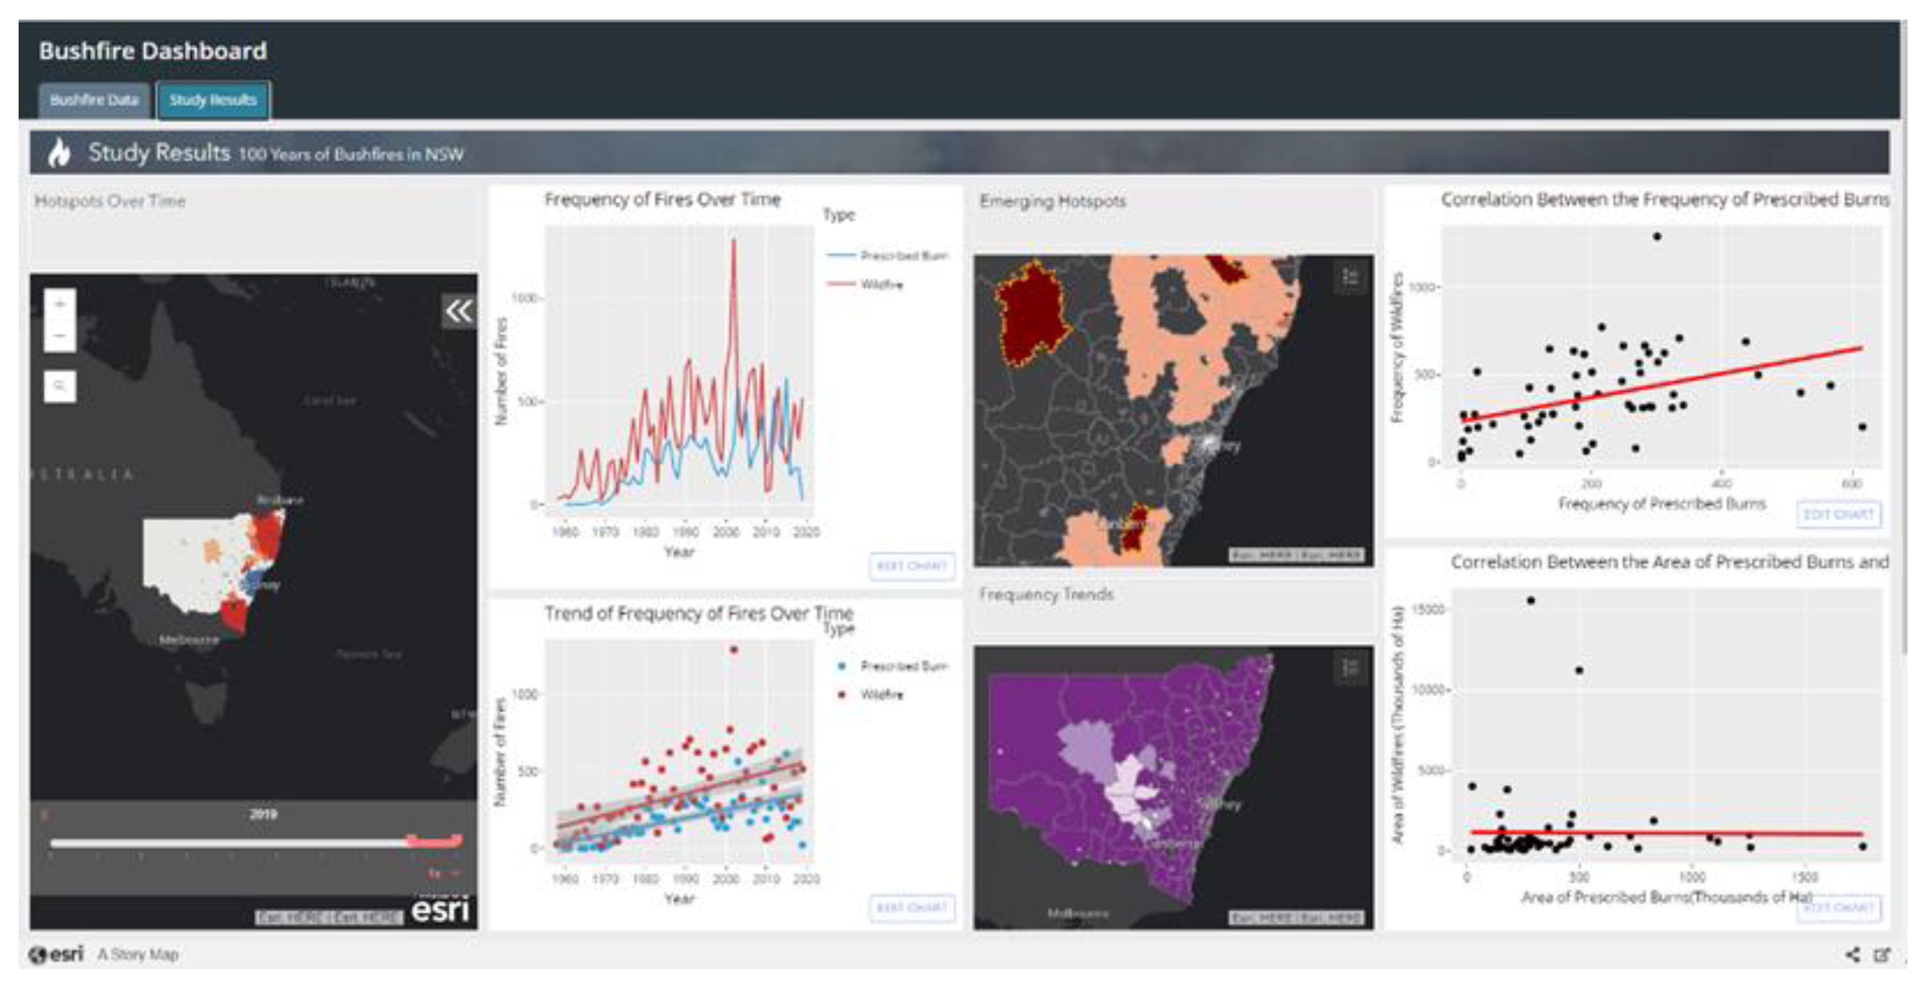Viewport: 1930px width, 993px height.
Task: Switch to the Bushfire Data tab
Action: (94, 100)
